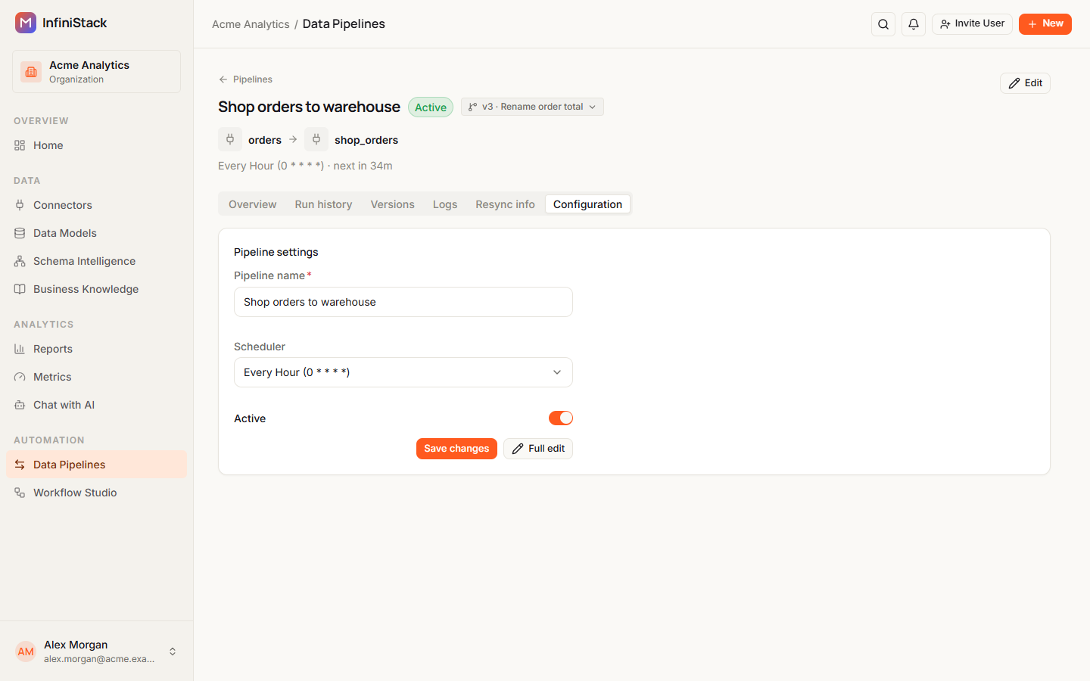Image resolution: width=1090 pixels, height=681 pixels.
Task: Click the Full edit button
Action: [538, 449]
